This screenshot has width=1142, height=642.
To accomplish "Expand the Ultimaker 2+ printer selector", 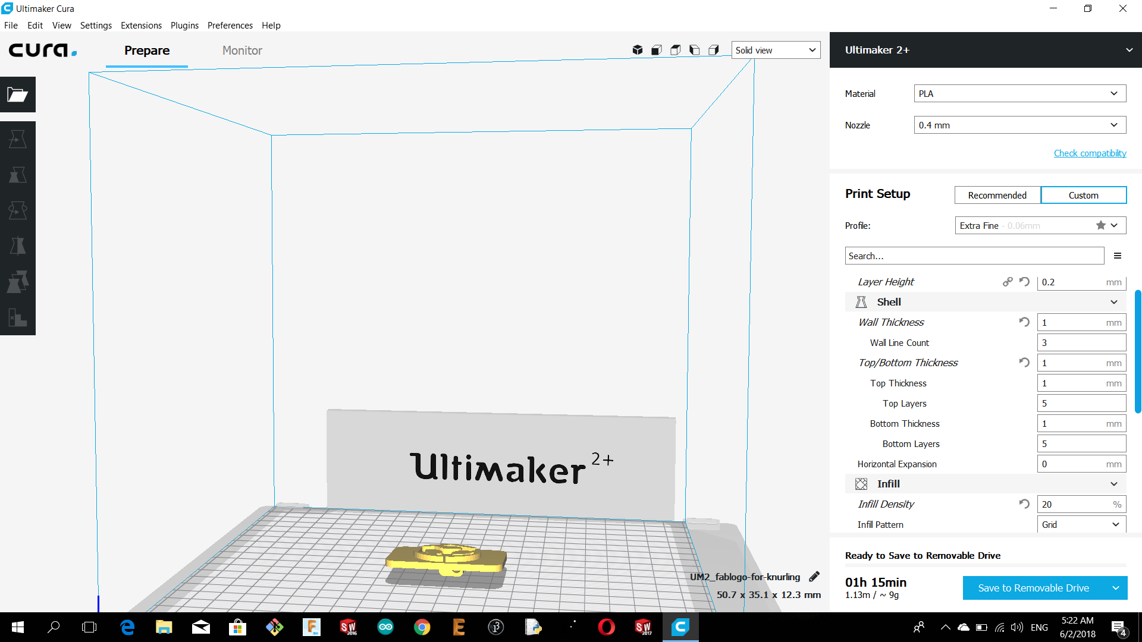I will [x=986, y=50].
